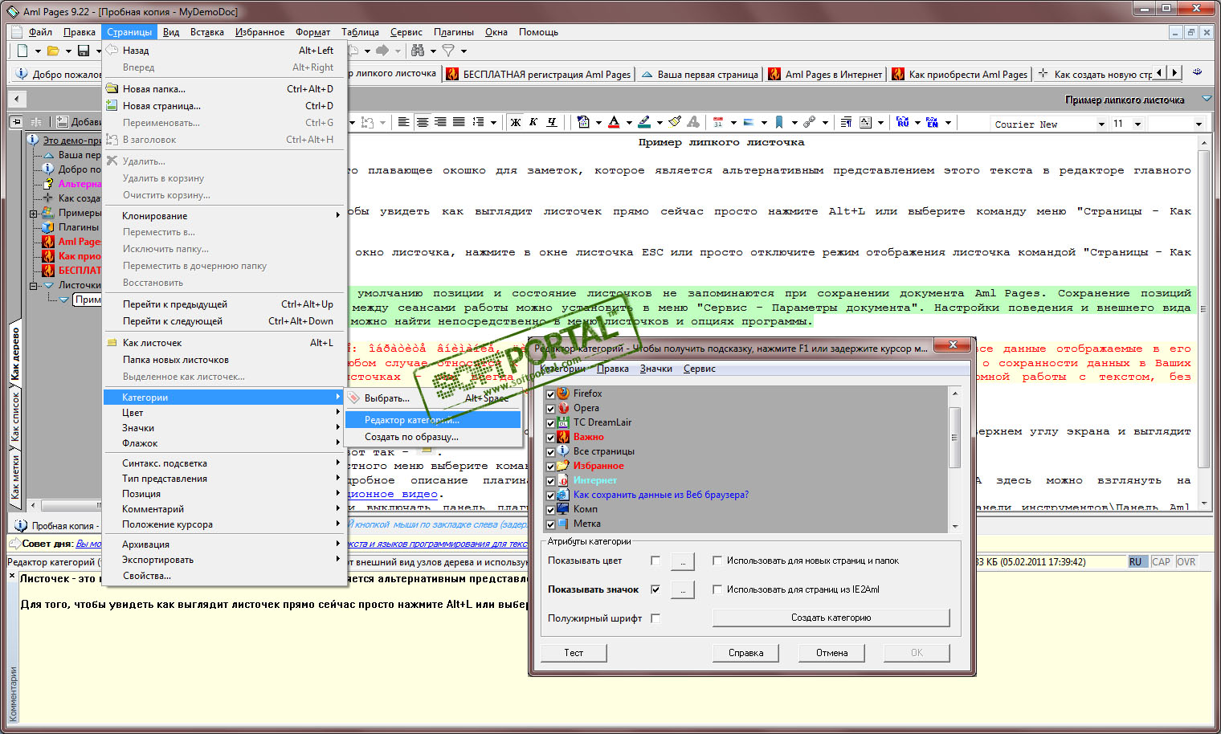Click the Отмена button
1221x734 pixels.
click(831, 653)
